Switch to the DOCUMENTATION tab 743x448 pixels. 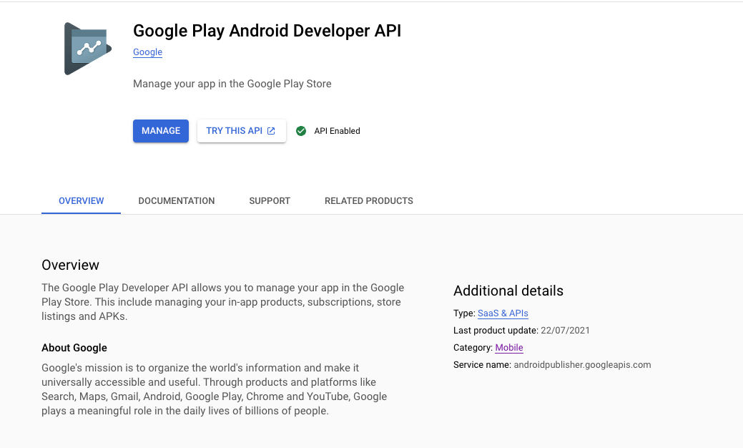(176, 201)
